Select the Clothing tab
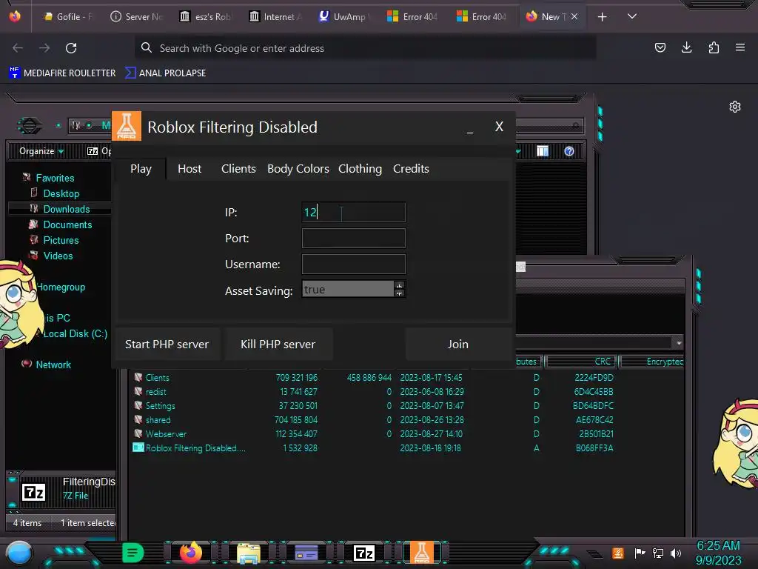 click(360, 169)
